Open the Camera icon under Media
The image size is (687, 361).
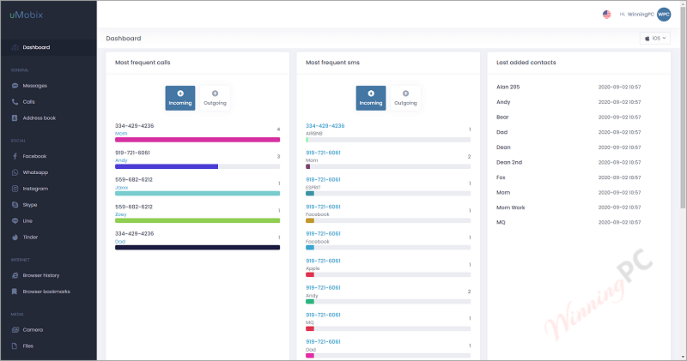coord(15,330)
